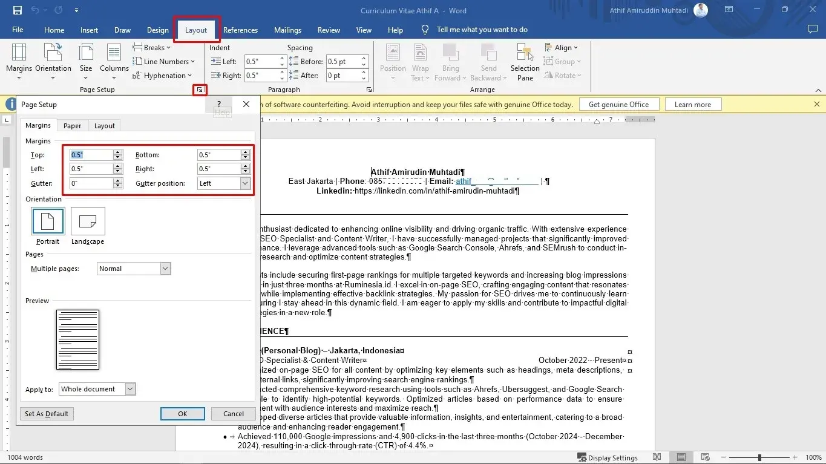
Task: Open the Selection Pane
Action: click(x=525, y=62)
